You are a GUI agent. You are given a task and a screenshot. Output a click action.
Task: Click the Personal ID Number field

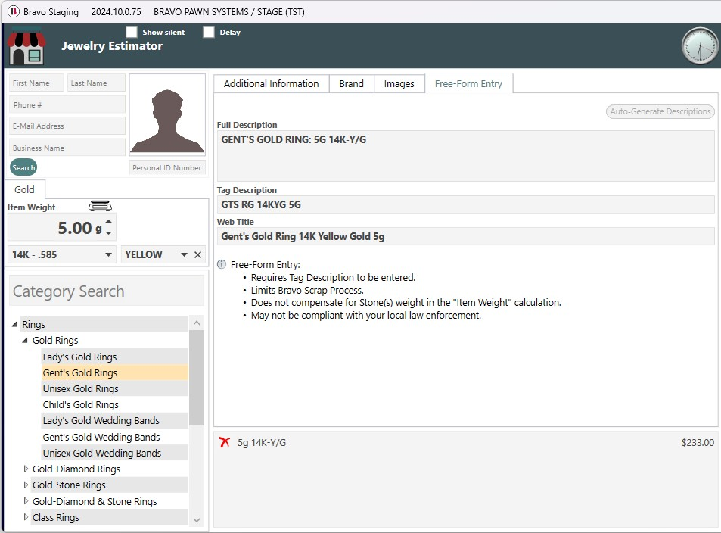tap(167, 167)
